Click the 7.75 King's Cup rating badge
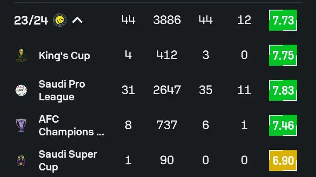 click(x=283, y=55)
